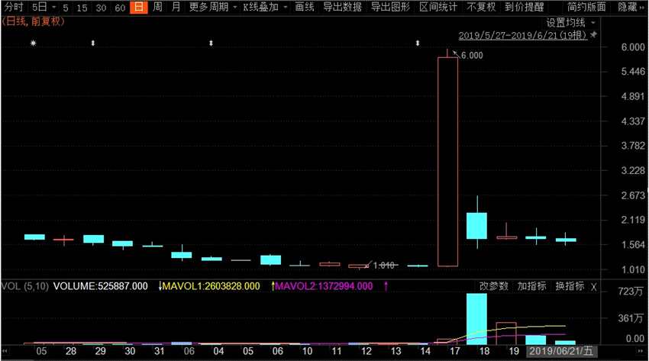The width and height of the screenshot is (649, 361).
Task: Click the event marker above the 14 candle
Action: [418, 43]
